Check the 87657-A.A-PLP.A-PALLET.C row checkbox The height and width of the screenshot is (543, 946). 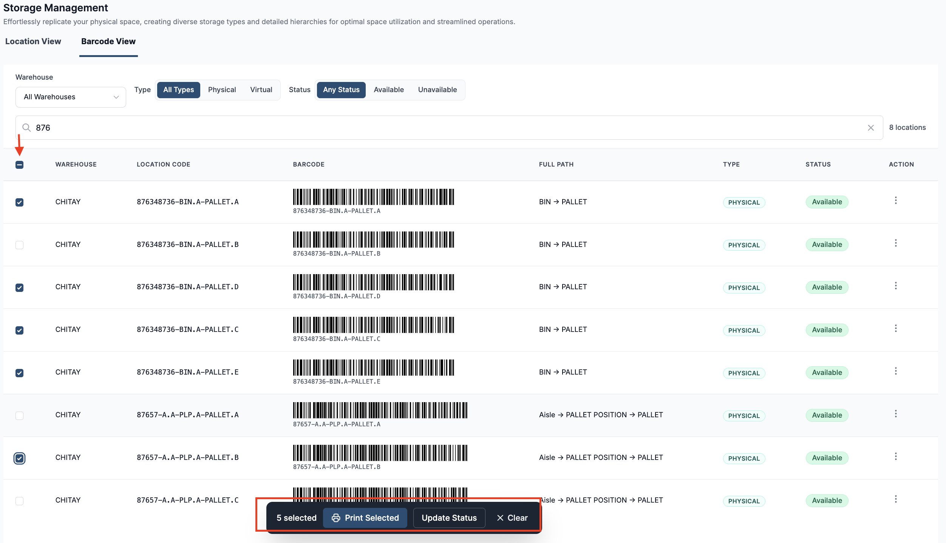point(20,501)
